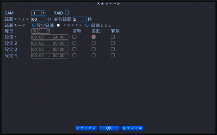Viewport: 217px width, 135px height.
Task: Click the 常時 column header
Action: 77,31
